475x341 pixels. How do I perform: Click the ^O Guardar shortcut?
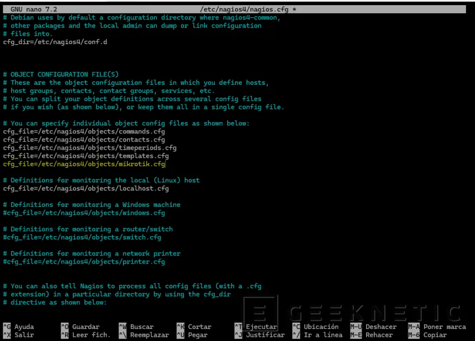80,327
